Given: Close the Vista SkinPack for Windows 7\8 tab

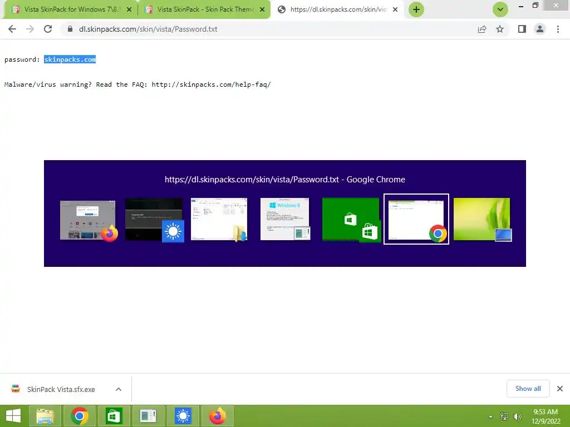Looking at the screenshot, I should click(129, 10).
